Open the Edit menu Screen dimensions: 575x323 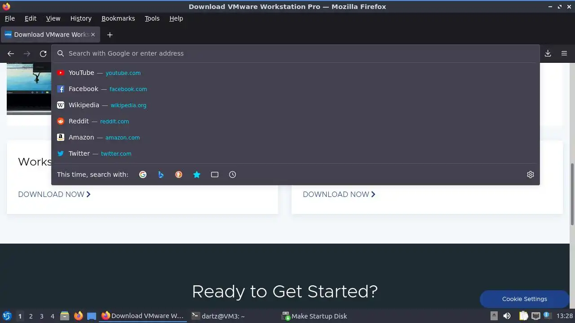point(31,18)
